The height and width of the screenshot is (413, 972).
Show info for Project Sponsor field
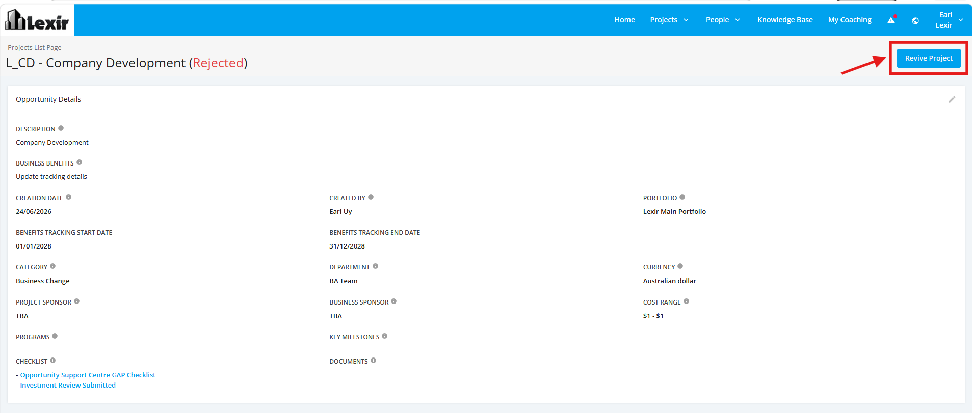click(76, 301)
